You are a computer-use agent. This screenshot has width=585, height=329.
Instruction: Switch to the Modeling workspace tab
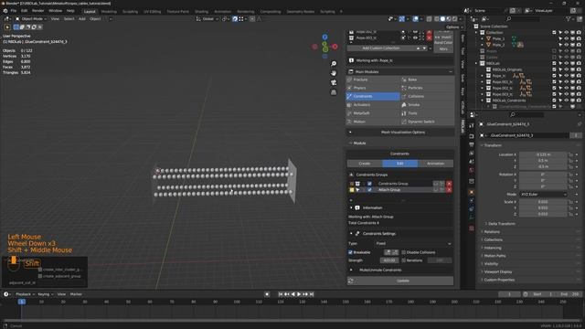click(109, 12)
